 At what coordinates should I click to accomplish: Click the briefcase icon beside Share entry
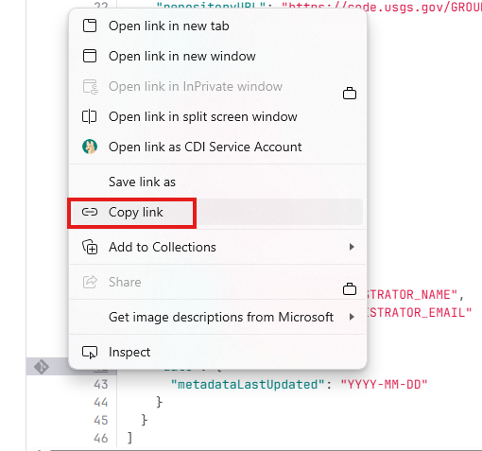coord(350,289)
